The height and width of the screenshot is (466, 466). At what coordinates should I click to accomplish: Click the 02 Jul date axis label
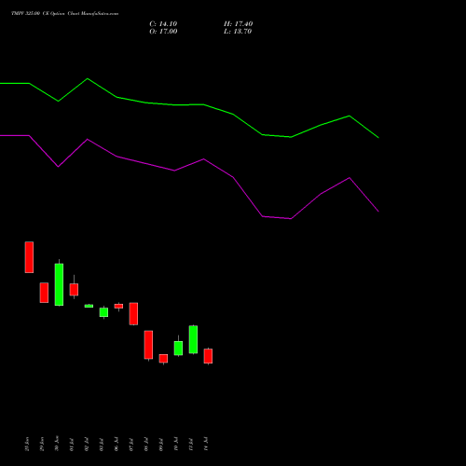[x=87, y=445]
